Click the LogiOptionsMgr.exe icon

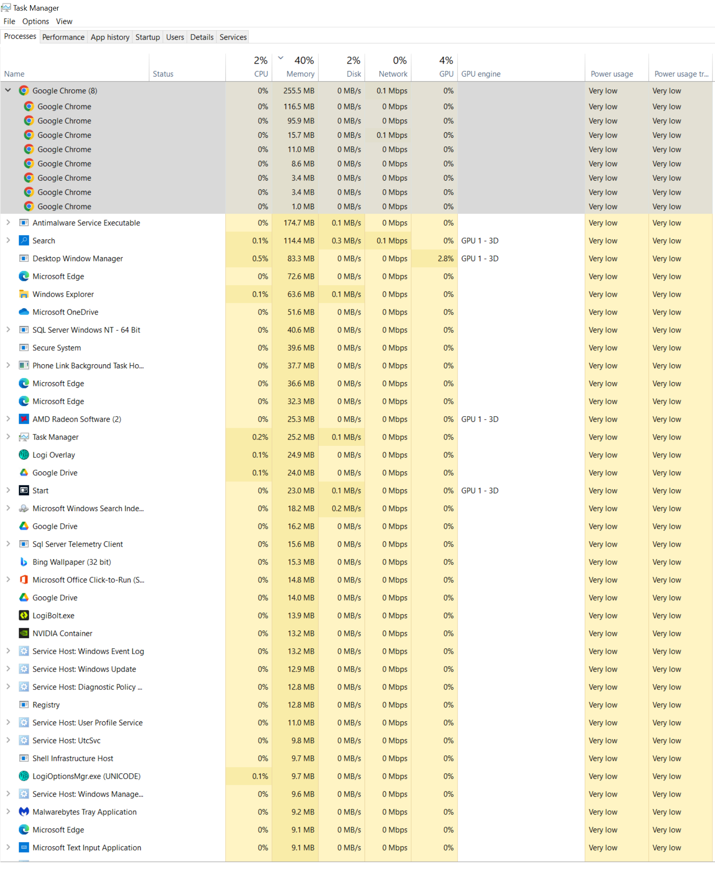pyautogui.click(x=24, y=776)
